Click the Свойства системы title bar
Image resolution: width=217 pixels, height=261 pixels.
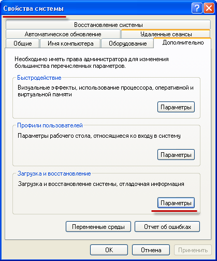pyautogui.click(x=97, y=8)
